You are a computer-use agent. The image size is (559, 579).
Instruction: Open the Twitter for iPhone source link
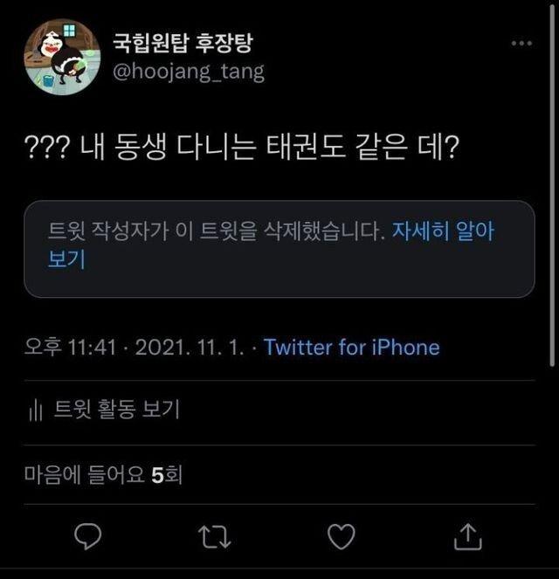(351, 347)
